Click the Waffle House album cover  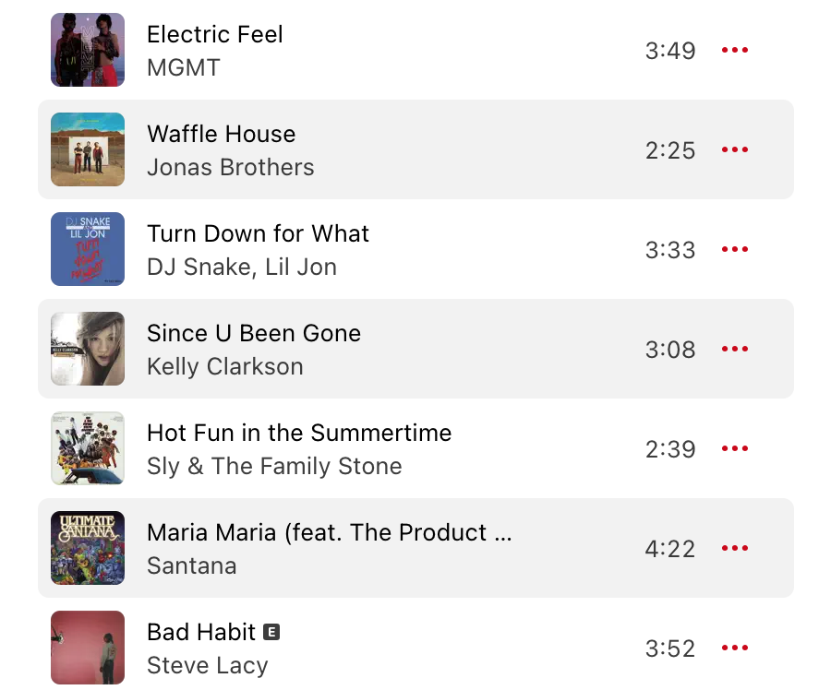point(88,149)
